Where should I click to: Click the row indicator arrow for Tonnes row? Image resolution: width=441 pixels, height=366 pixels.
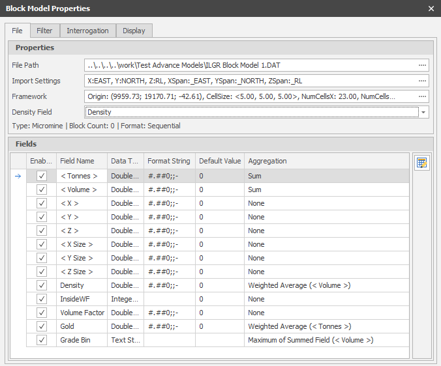(x=18, y=176)
